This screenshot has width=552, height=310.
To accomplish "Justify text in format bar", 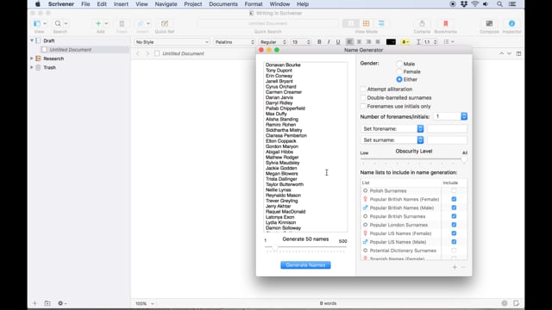I will pos(378,42).
